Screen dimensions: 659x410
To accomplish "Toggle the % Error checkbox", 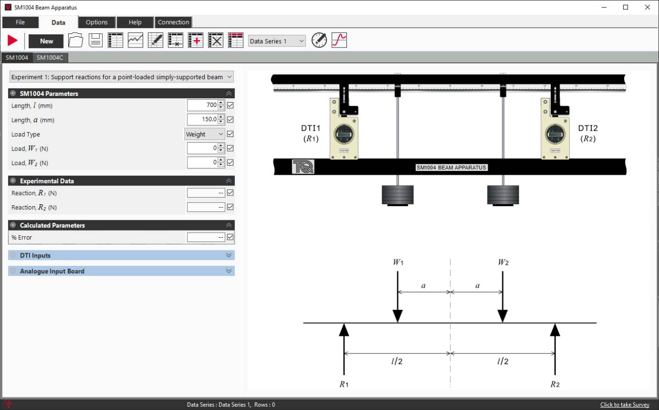I will coord(230,237).
